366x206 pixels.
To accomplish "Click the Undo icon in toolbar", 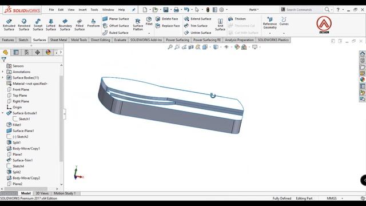I will click(x=186, y=10).
